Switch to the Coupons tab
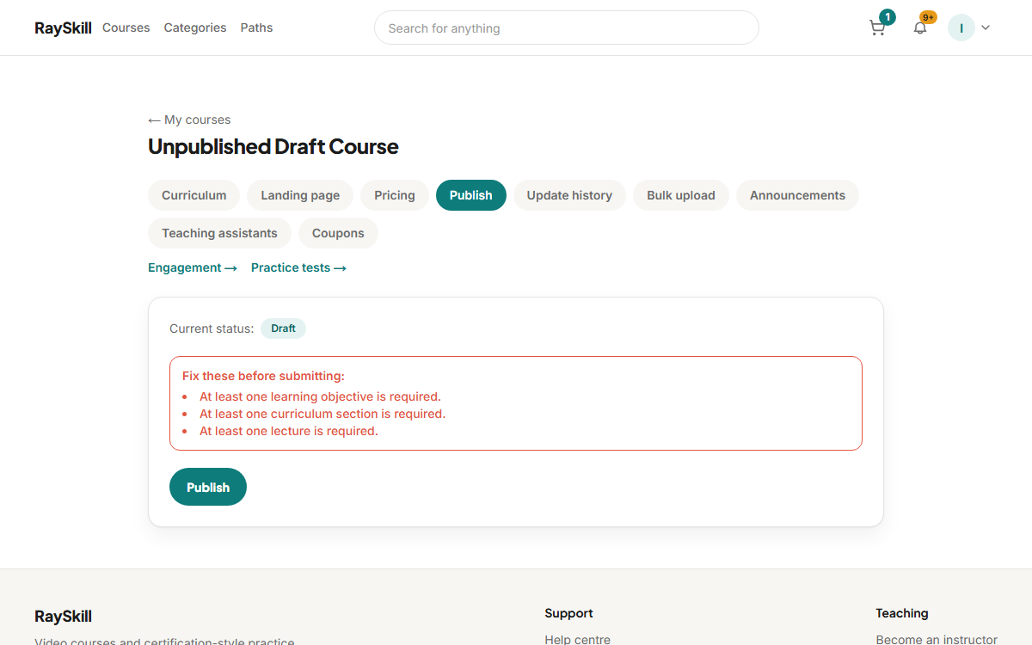 pyautogui.click(x=338, y=233)
